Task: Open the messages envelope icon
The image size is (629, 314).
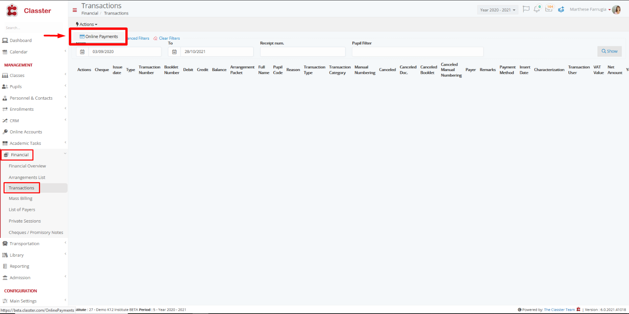Action: coord(549,9)
